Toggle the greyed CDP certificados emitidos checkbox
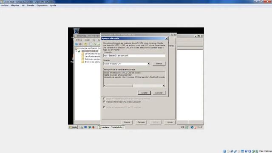Viewport: 272px width, 153px height. (x=104, y=99)
